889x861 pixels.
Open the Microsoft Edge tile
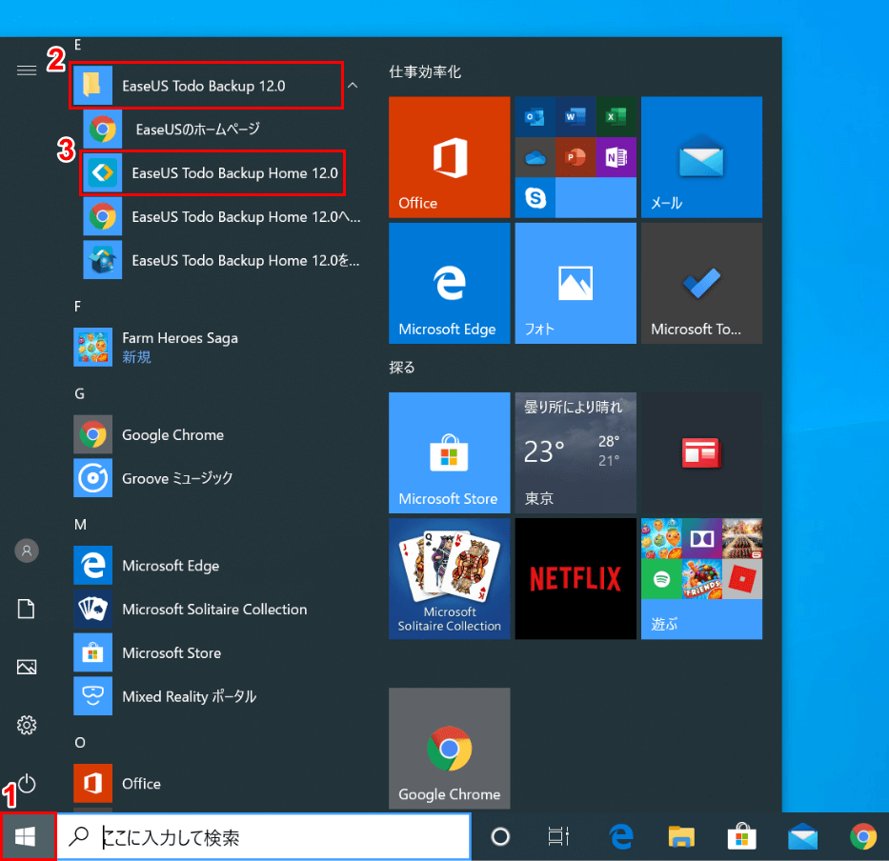point(449,284)
